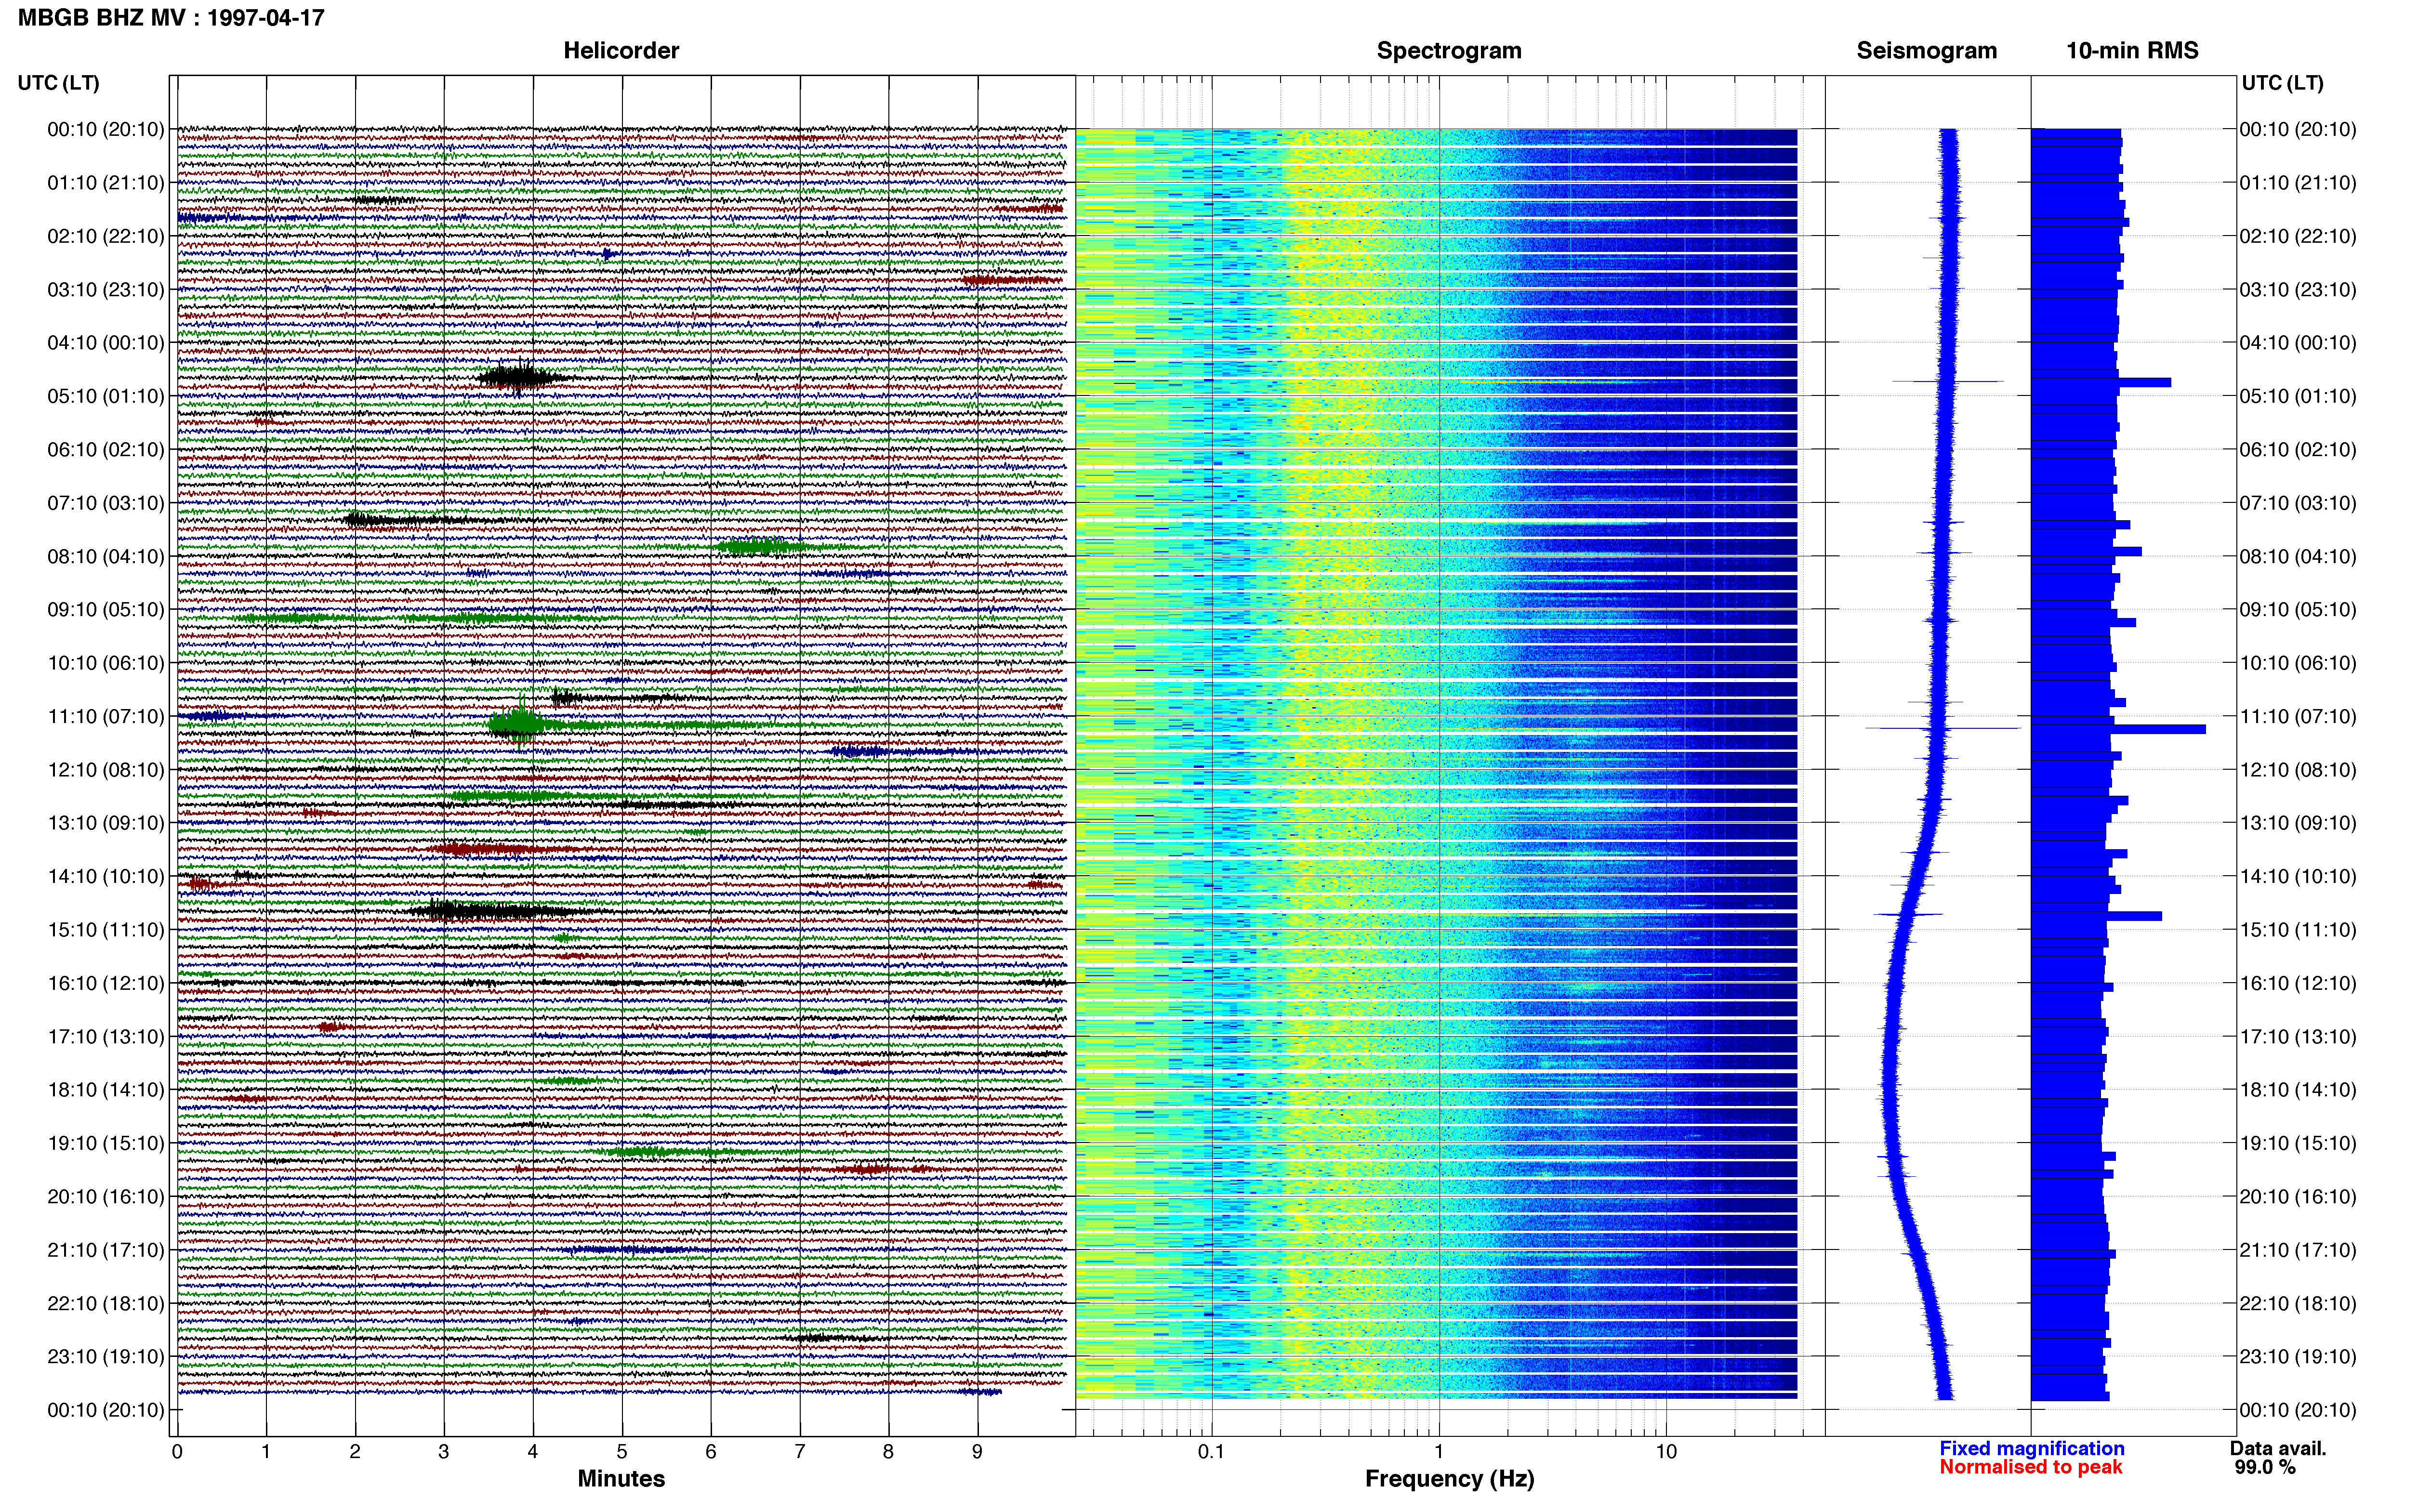
Task: Select the 'Spectrogram' panel heading
Action: point(1449,50)
